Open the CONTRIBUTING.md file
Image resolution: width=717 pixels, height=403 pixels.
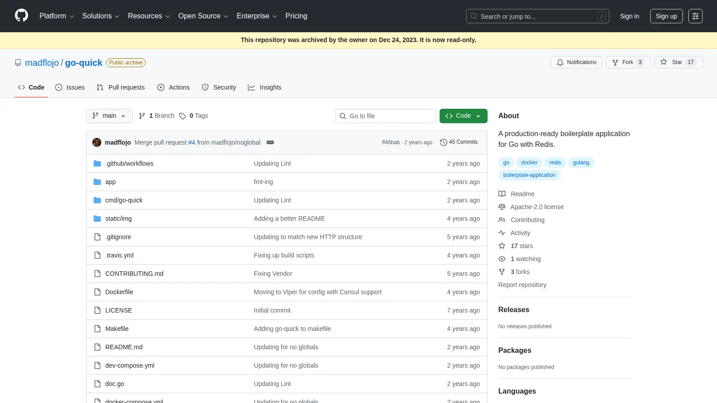point(134,274)
